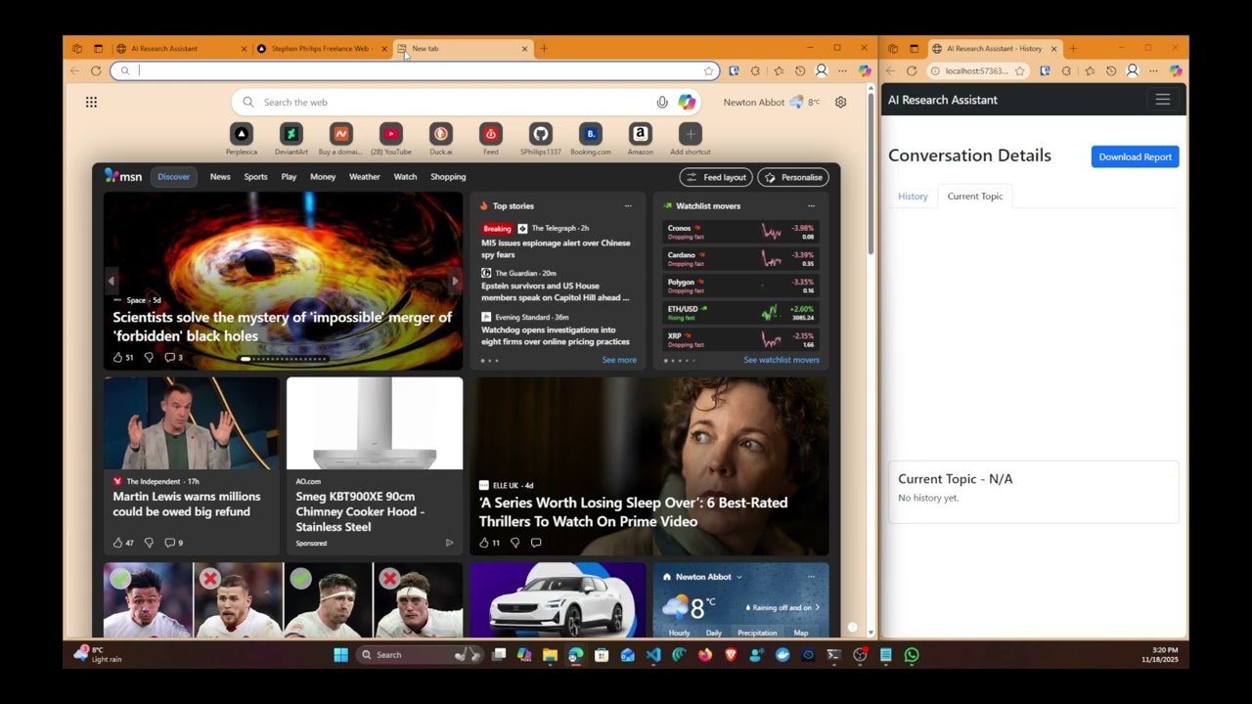Image resolution: width=1252 pixels, height=704 pixels.
Task: Click the Add shortcut plus tile
Action: [691, 134]
